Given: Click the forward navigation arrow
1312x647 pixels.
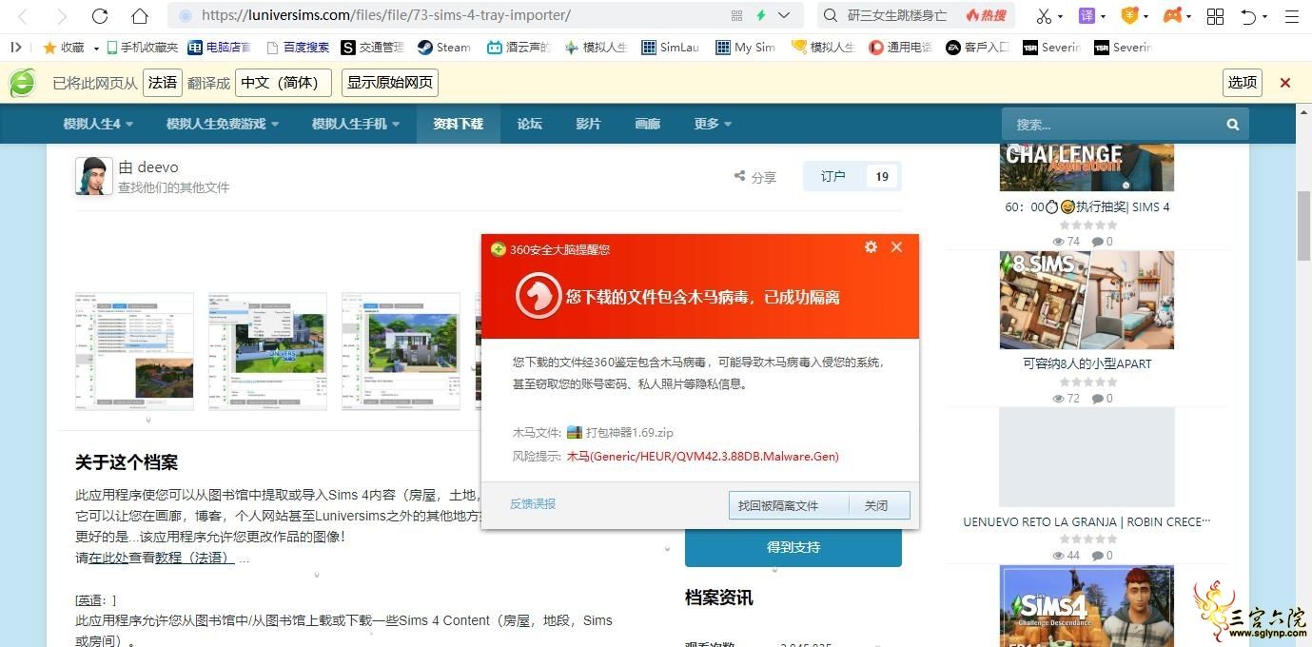Looking at the screenshot, I should pos(62,16).
